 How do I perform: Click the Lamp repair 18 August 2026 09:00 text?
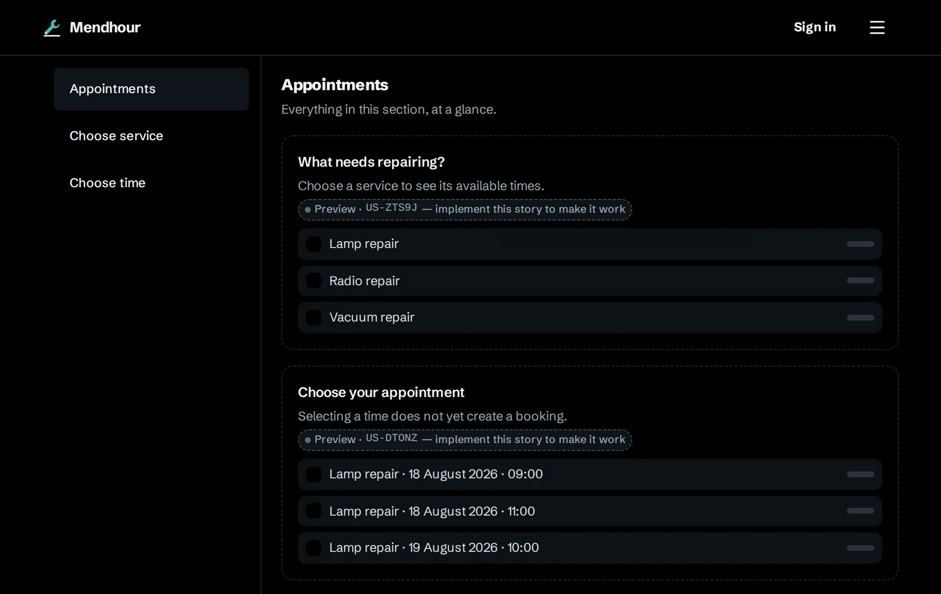tap(436, 474)
